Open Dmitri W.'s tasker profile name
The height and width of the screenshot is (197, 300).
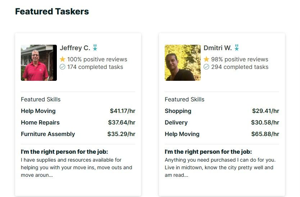(218, 48)
